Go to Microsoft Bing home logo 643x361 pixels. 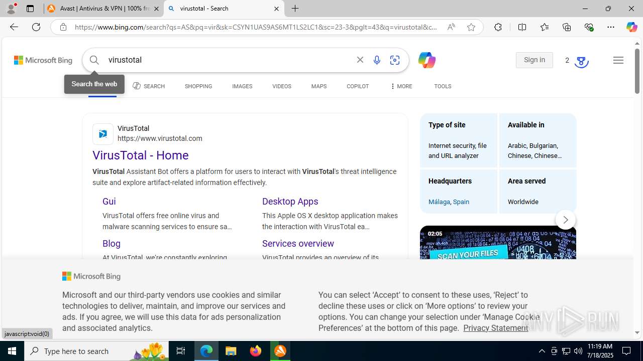(43, 60)
